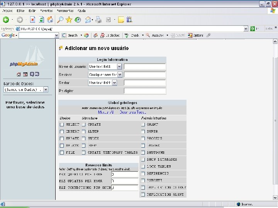The width and height of the screenshot is (278, 208).
Task: Stop loading with the red X icon
Action: (32, 20)
